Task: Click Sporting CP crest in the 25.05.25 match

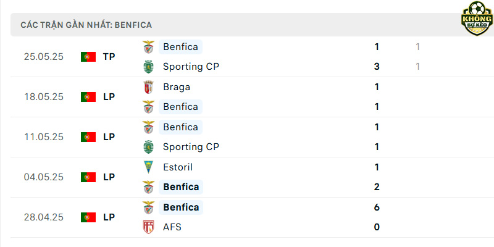Action: coord(148,67)
